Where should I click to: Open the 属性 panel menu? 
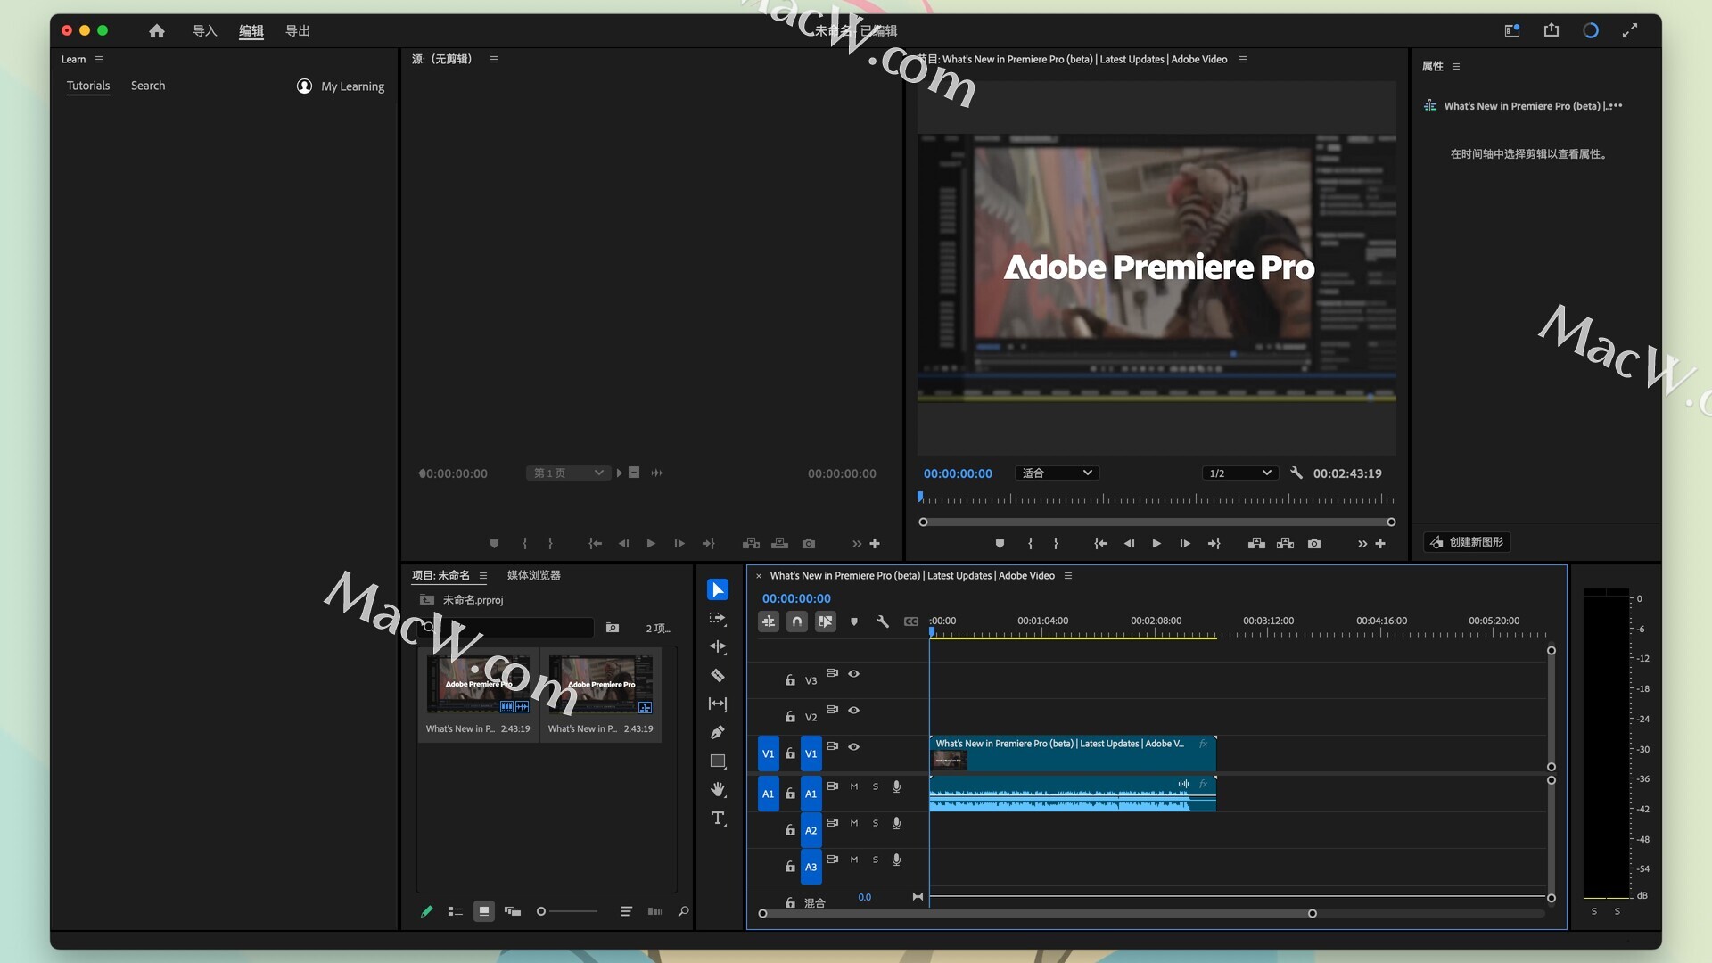[x=1456, y=67]
